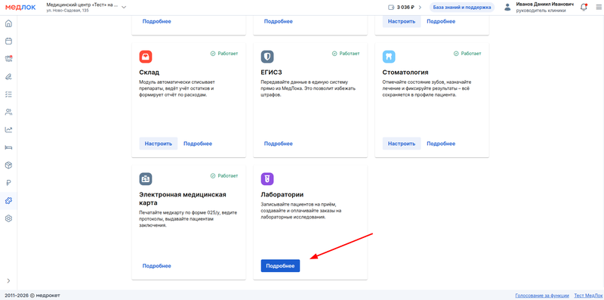Open the hospital bed sidebar icon
The height and width of the screenshot is (300, 604).
[8, 147]
